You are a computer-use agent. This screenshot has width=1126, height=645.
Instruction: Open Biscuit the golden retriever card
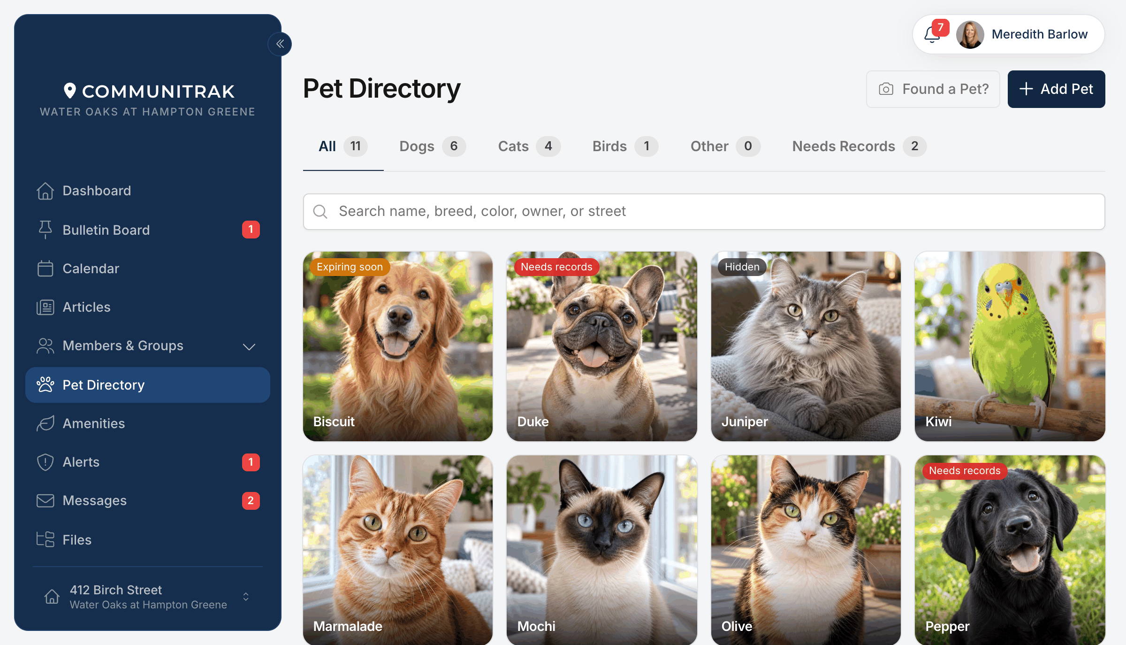[398, 346]
